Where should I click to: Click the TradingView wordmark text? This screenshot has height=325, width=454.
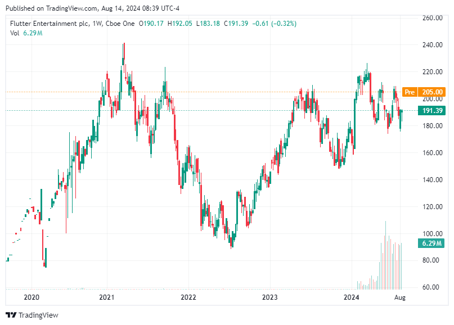(x=38, y=315)
